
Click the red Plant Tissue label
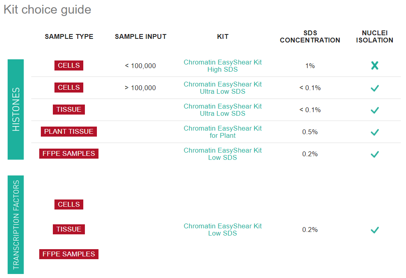tap(69, 132)
